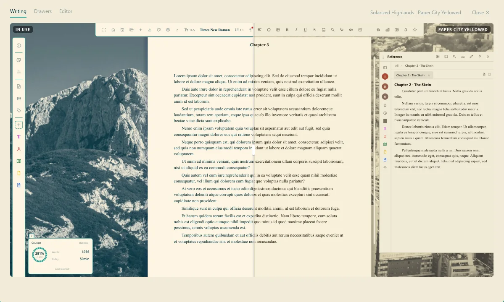Toggle the paragraph marks icon
Image resolution: width=504 pixels, height=302 pixels.
point(251,30)
